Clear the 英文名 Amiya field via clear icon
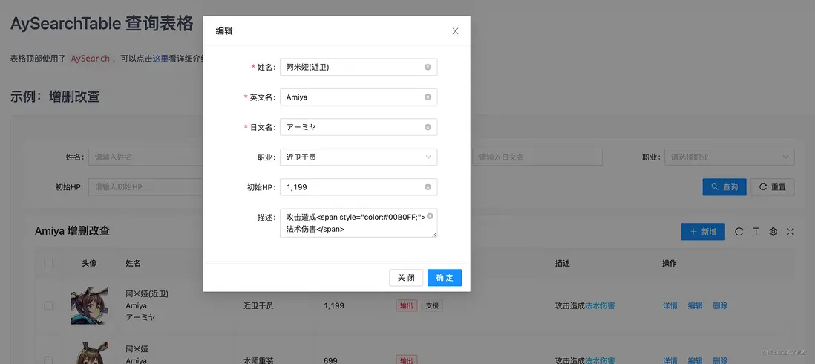The image size is (815, 364). point(428,97)
